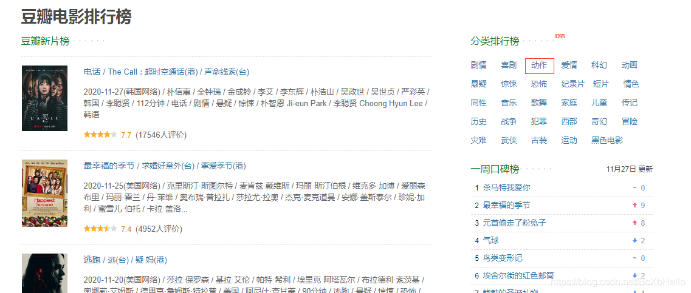Click the 豆瓣新片榜 section heading
This screenshot has width=691, height=293.
tap(46, 41)
